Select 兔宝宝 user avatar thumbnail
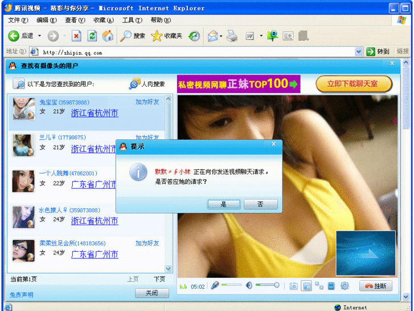 click(24, 109)
